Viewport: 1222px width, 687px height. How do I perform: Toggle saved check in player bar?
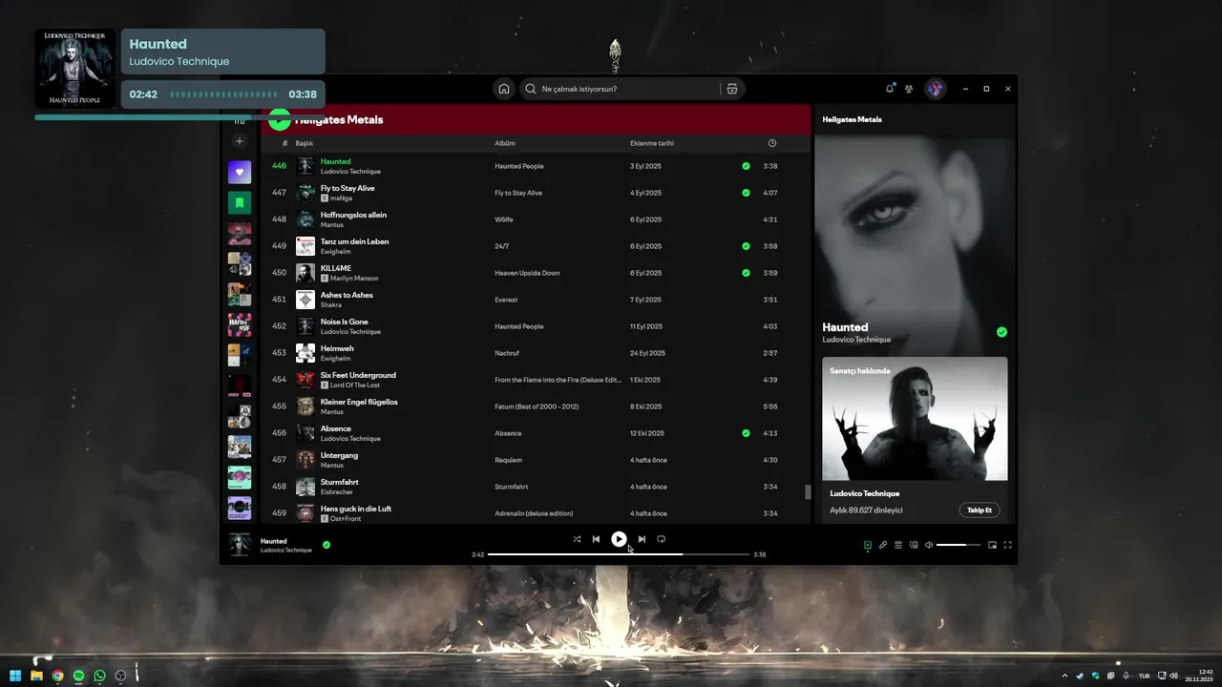click(x=327, y=545)
